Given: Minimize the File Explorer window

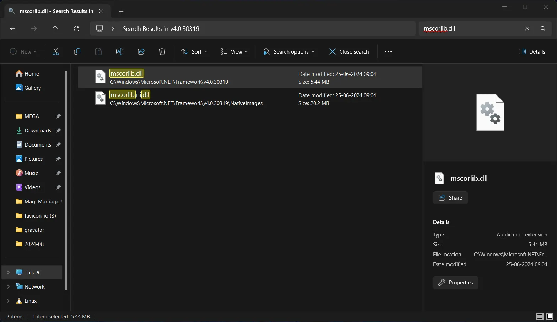Looking at the screenshot, I should click(504, 7).
